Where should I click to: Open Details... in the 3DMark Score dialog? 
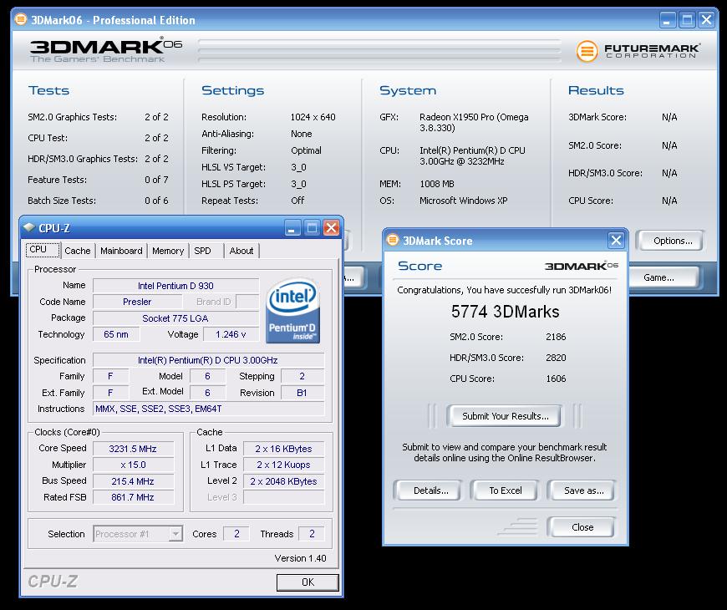430,491
